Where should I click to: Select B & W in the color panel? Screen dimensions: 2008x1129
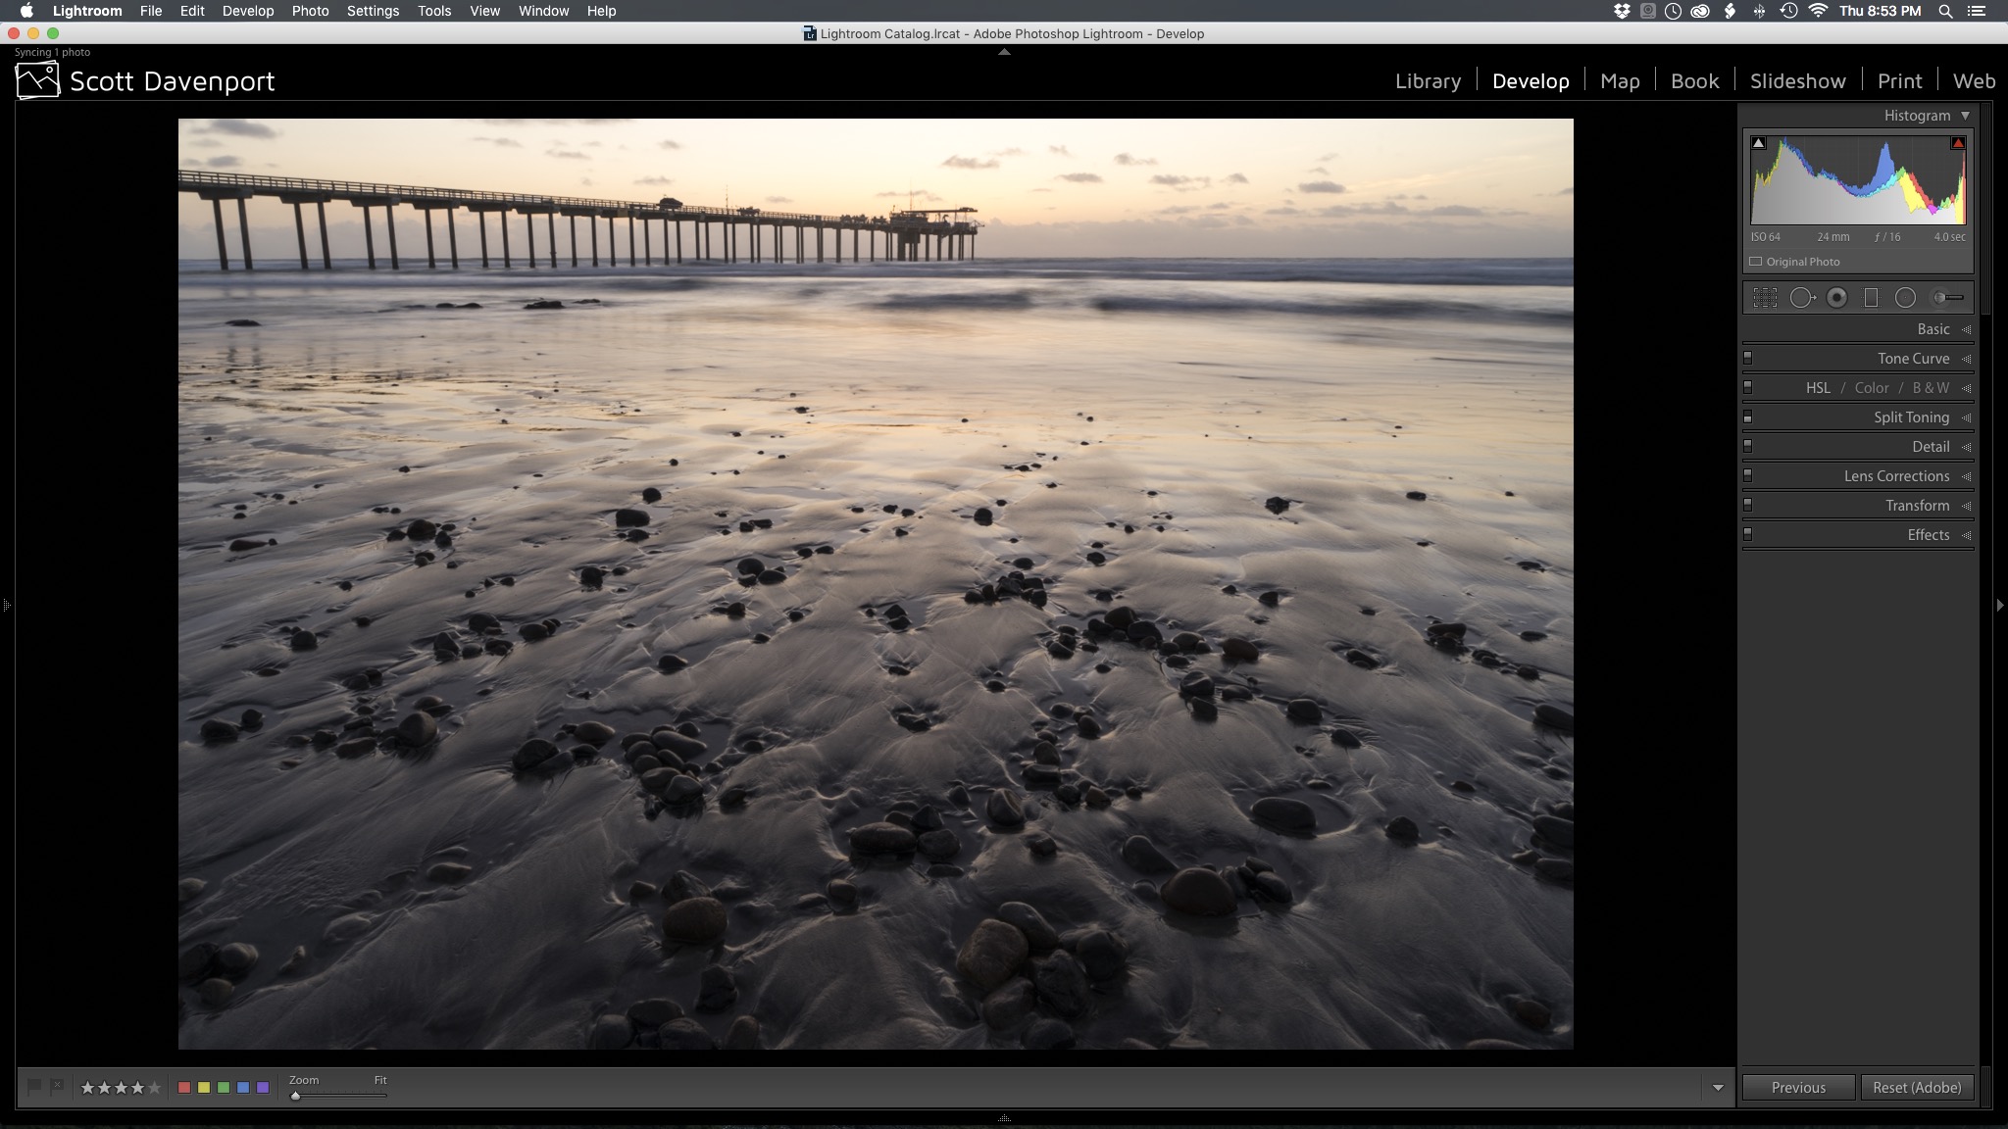point(1931,388)
